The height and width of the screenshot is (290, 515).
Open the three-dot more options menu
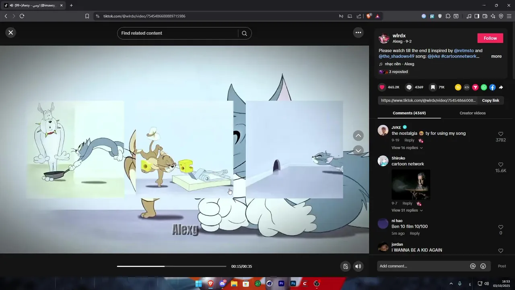pyautogui.click(x=358, y=33)
